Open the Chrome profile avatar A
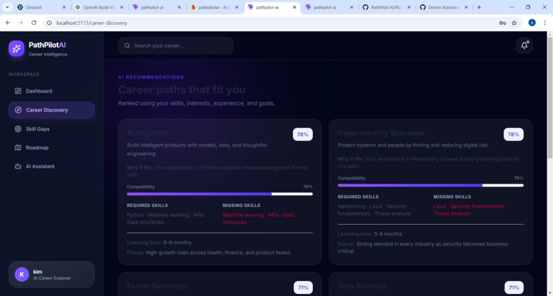The image size is (553, 296). [x=532, y=23]
